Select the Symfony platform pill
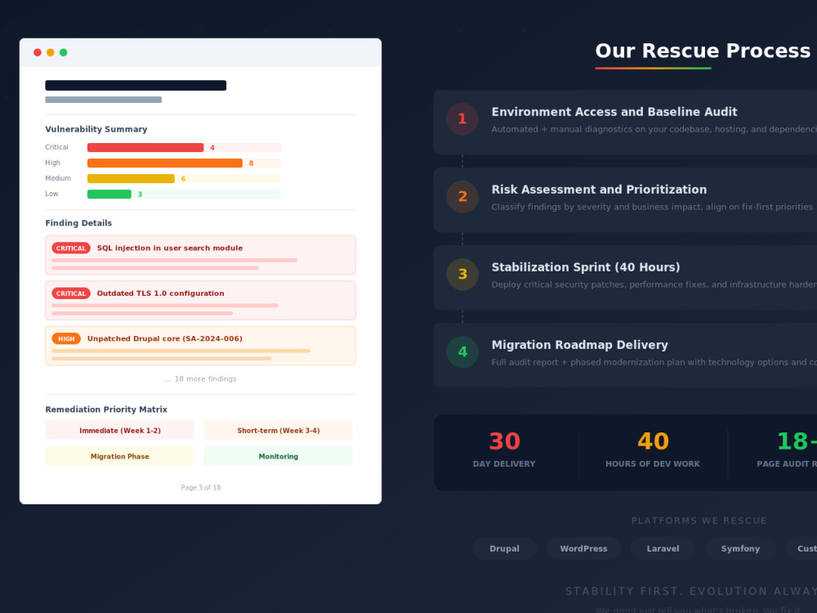 pyautogui.click(x=740, y=548)
